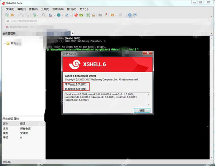The height and width of the screenshot is (166, 215).
Task: Click module list scrollbar down arrow
Action: pos(148,105)
